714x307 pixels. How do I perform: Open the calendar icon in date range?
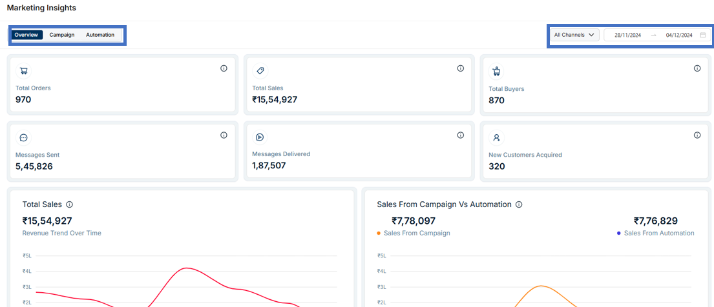(x=702, y=35)
